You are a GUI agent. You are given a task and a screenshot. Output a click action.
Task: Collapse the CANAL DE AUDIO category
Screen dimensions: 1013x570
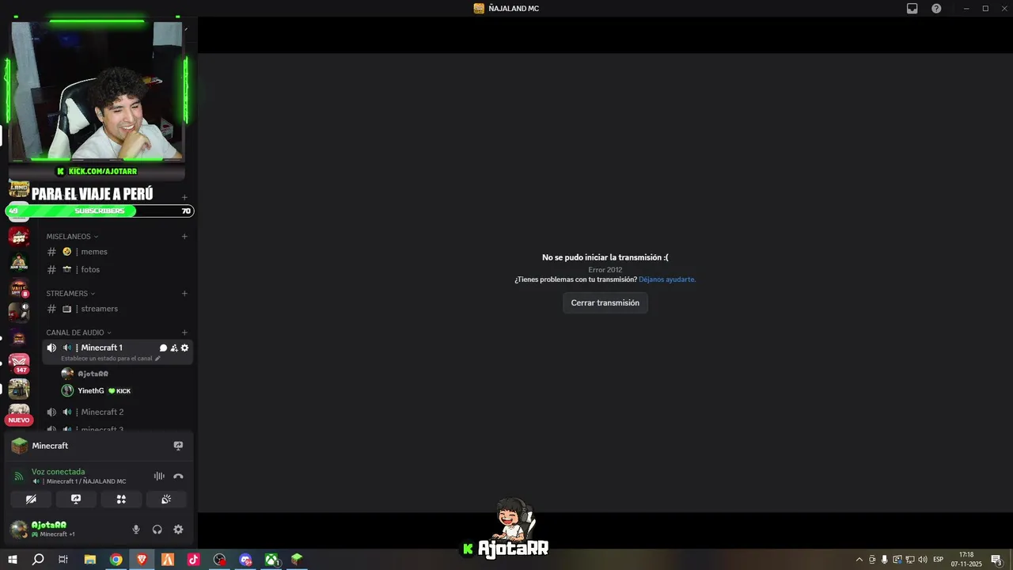pyautogui.click(x=78, y=333)
